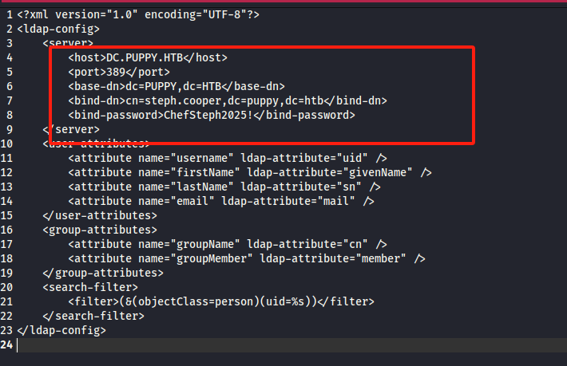Click the email mail attribute line

(x=221, y=202)
